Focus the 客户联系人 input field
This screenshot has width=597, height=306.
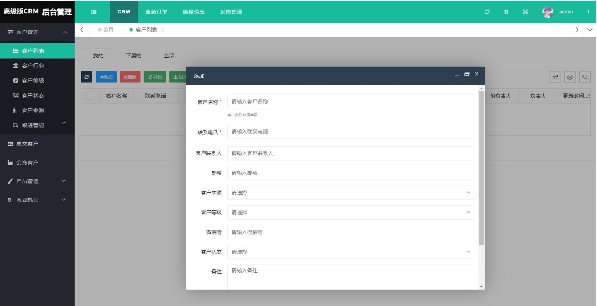(x=351, y=153)
